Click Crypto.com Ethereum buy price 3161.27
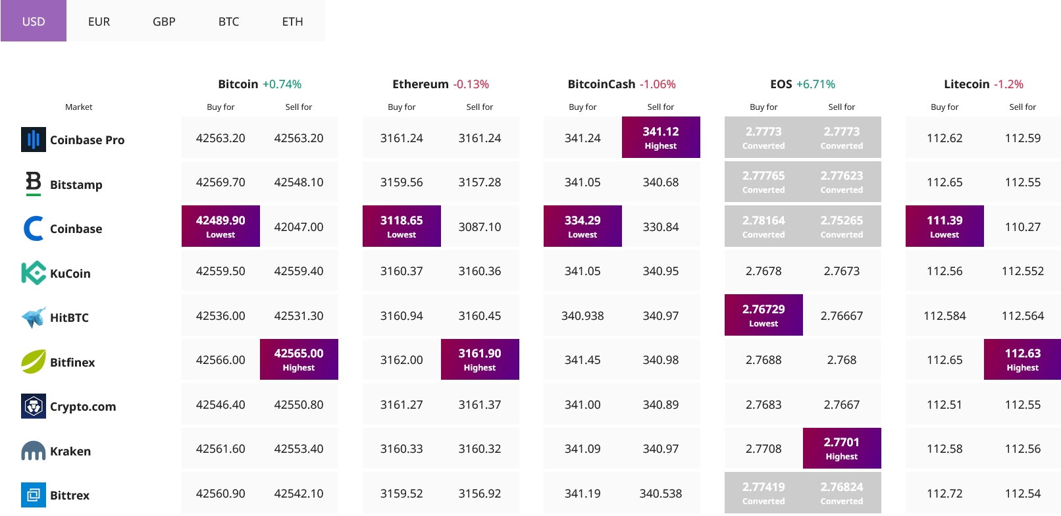1061x516 pixels. [x=401, y=405]
